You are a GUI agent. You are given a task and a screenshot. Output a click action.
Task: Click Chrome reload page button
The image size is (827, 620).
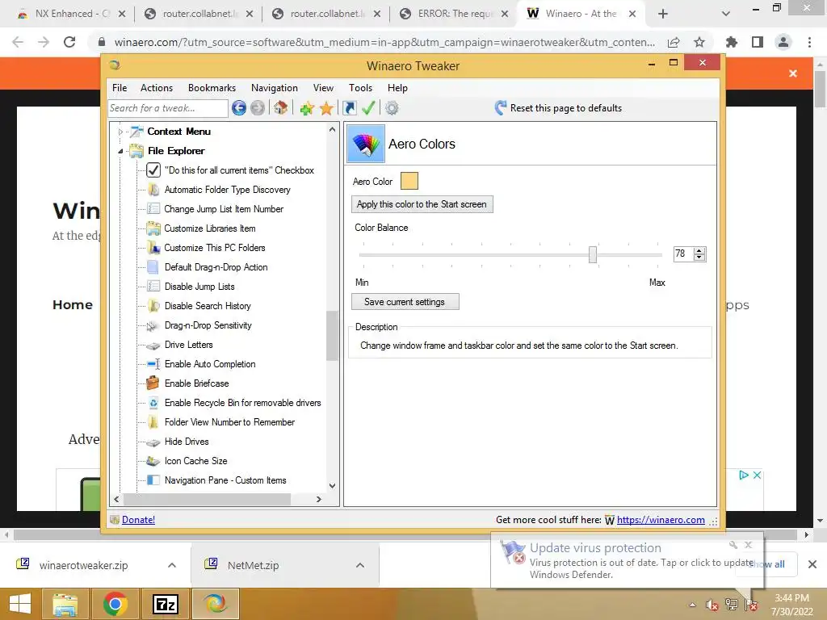click(x=69, y=42)
